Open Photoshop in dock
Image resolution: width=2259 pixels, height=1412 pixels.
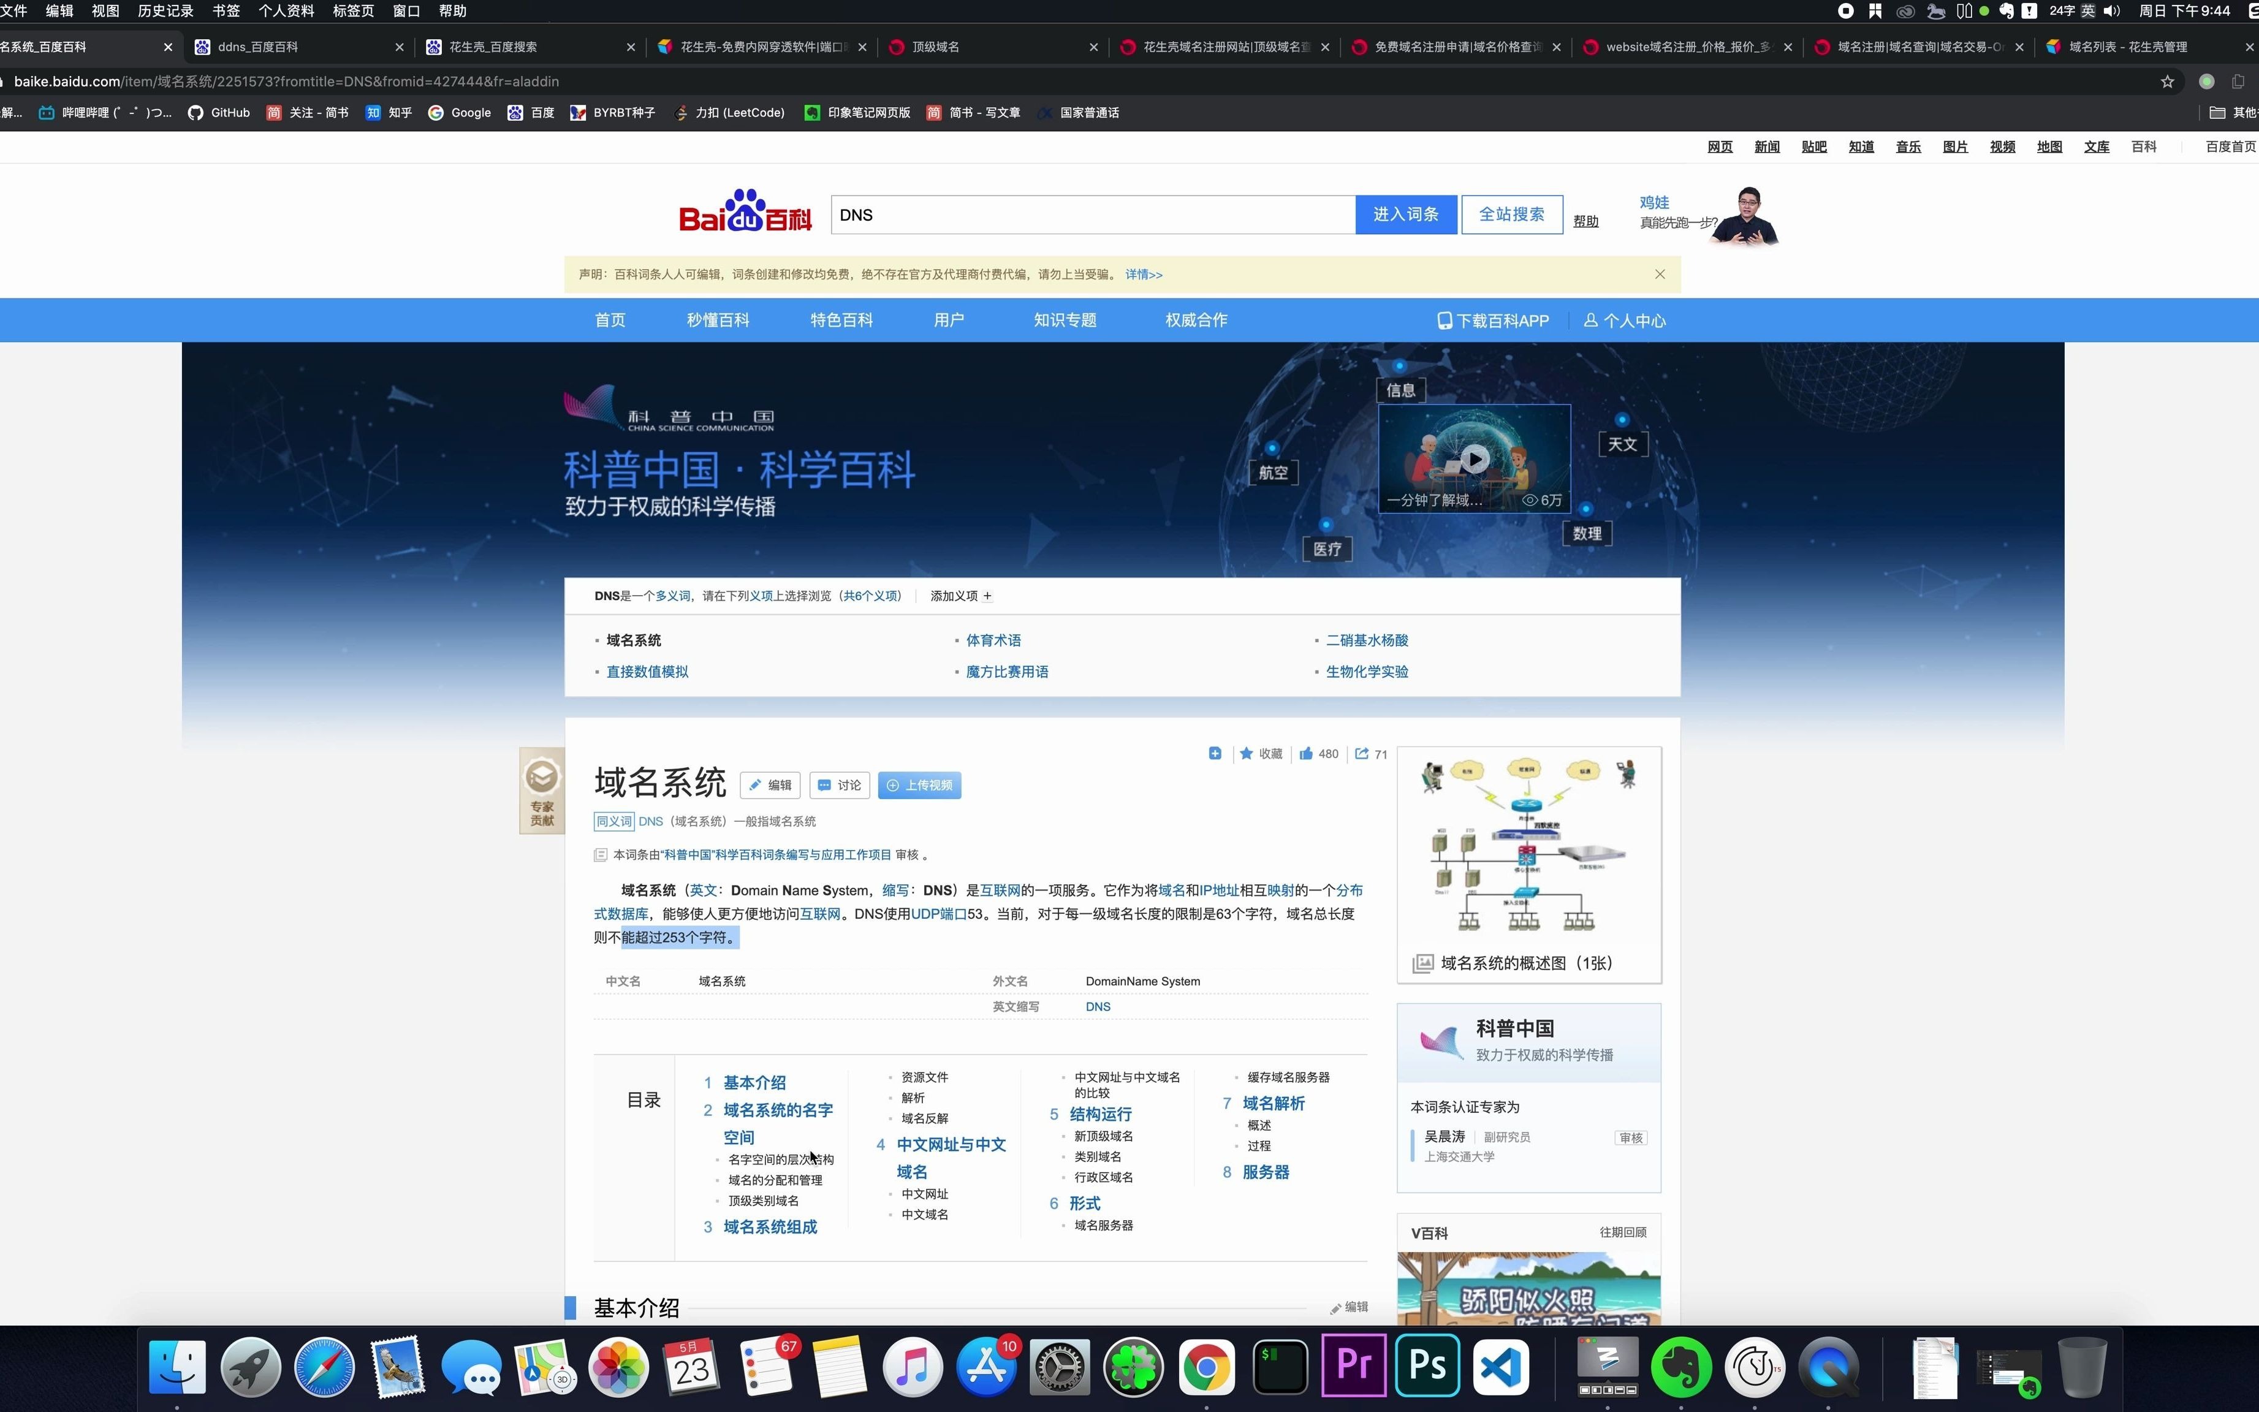pos(1428,1365)
